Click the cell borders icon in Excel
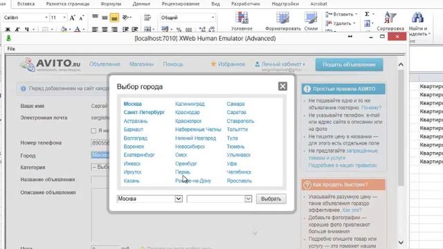443x249 pixels. click(x=45, y=29)
